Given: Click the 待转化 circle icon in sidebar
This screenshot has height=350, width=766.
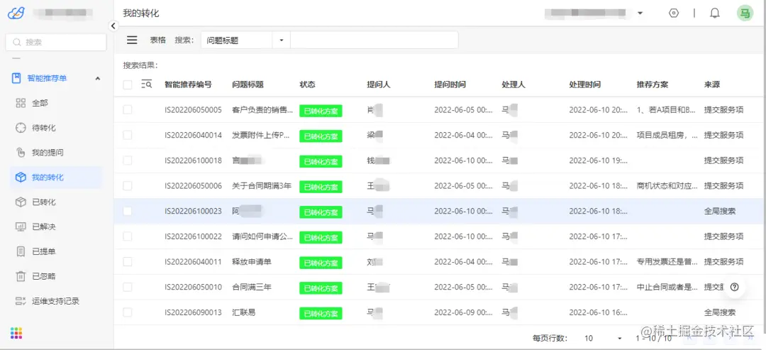Looking at the screenshot, I should (21, 128).
